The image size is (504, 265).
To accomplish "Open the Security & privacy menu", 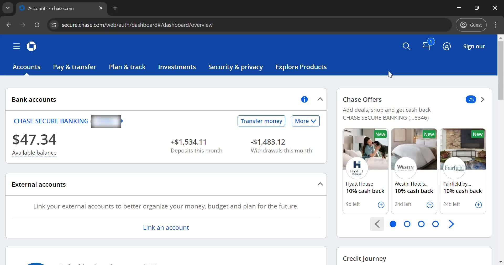I will tap(235, 67).
